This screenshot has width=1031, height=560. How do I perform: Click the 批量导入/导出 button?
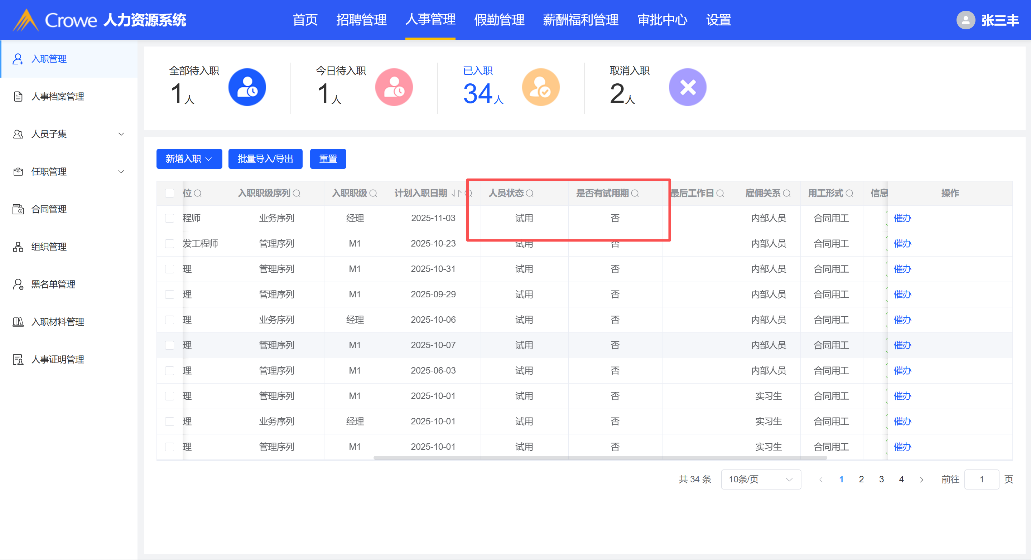265,159
